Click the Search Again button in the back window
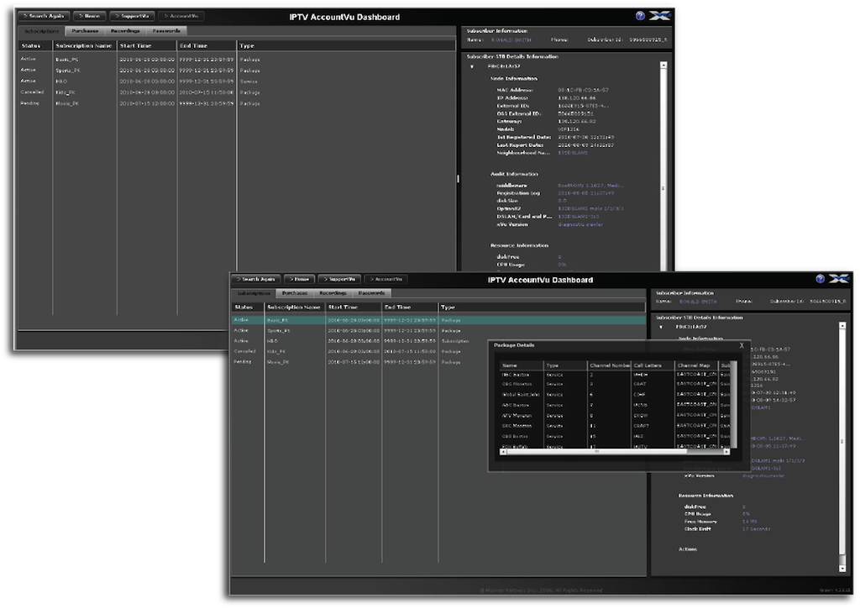This screenshot has width=860, height=609. click(44, 16)
